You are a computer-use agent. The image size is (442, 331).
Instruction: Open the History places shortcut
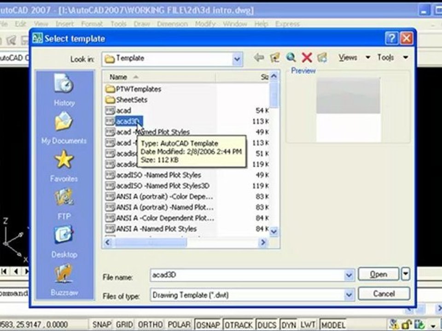click(64, 90)
